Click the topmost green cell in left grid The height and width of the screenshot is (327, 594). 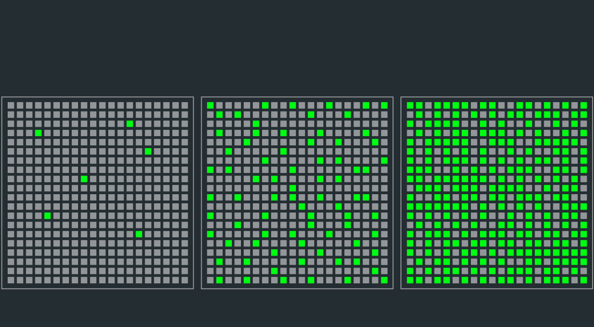[x=130, y=124]
